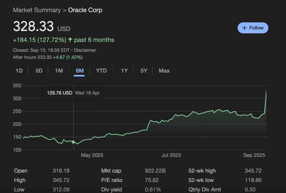Open the Market Summary breadcrumb link
Screen dimensions: 286x193
(x=37, y=10)
